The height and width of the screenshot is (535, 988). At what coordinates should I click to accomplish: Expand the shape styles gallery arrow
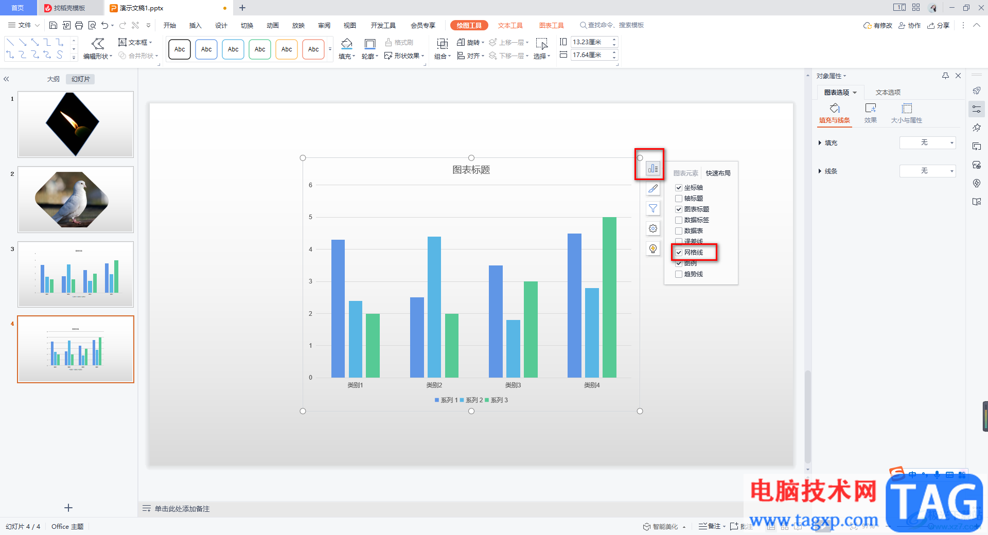point(330,49)
